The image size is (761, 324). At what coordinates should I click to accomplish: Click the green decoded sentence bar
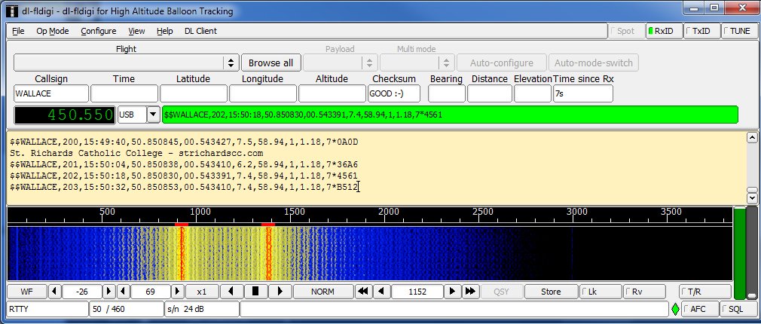click(x=450, y=115)
